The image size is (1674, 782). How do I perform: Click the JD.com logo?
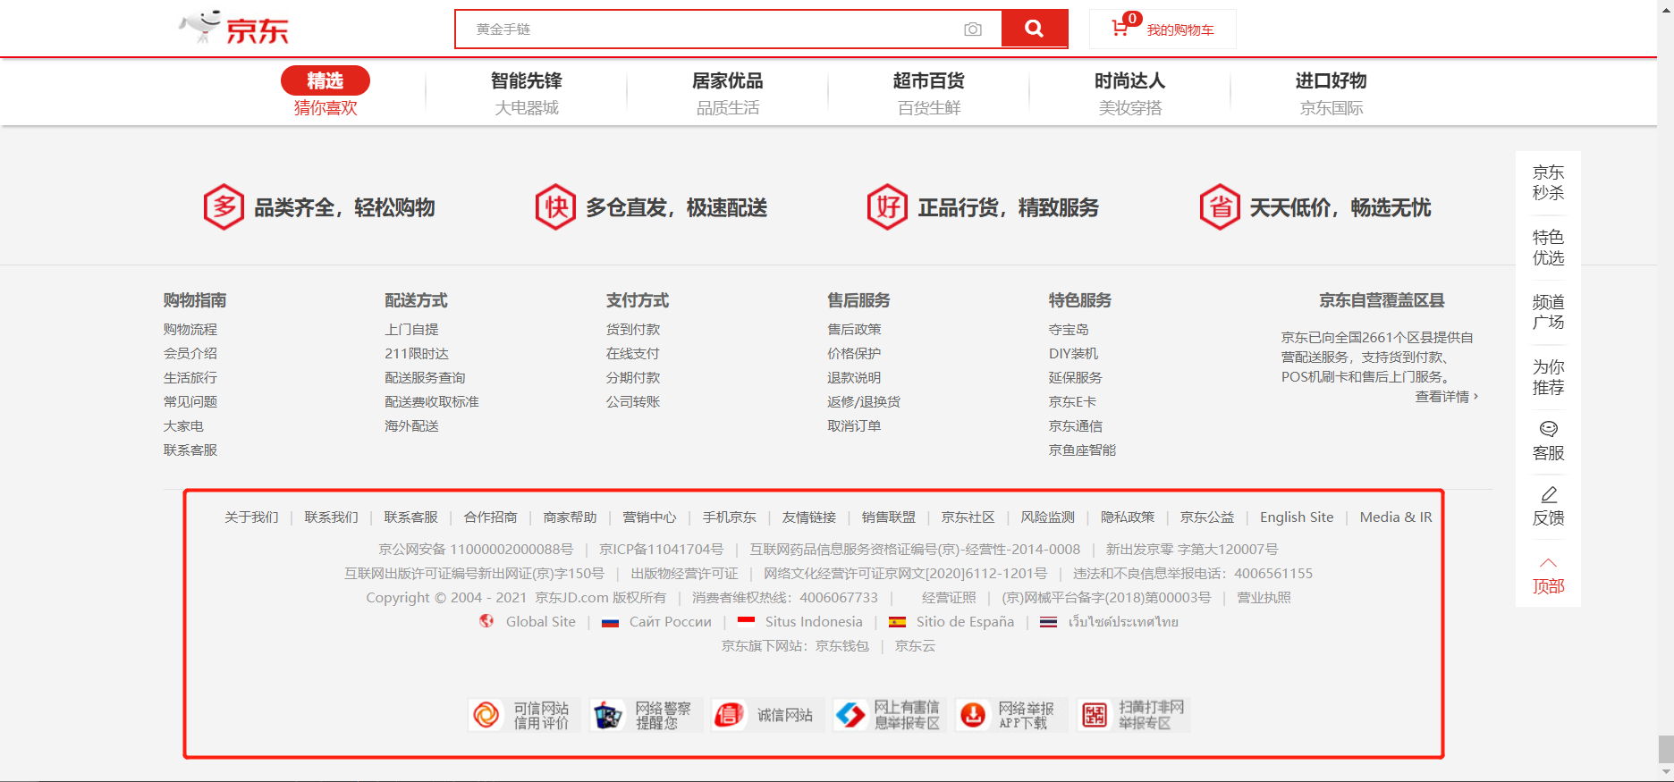point(233,28)
